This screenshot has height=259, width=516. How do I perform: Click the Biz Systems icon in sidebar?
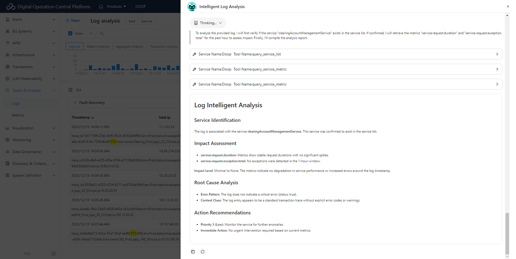(8, 31)
